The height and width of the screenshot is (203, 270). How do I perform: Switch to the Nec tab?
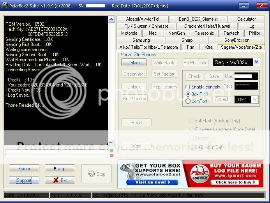[x=153, y=33]
